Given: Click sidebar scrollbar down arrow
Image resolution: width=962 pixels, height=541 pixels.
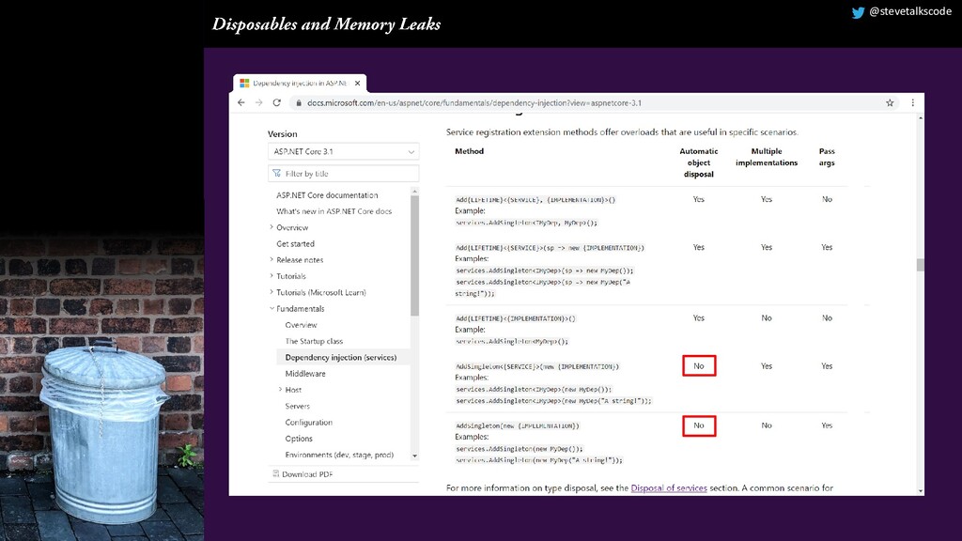Looking at the screenshot, I should coord(414,456).
